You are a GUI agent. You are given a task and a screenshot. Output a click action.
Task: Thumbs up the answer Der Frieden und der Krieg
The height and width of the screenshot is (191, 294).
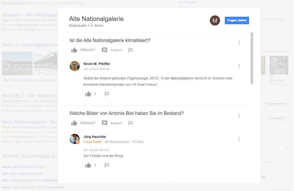[x=88, y=165]
